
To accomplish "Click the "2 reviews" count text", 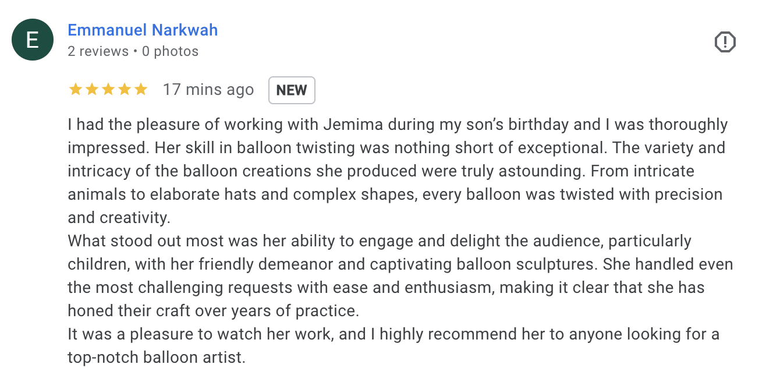I will [98, 51].
